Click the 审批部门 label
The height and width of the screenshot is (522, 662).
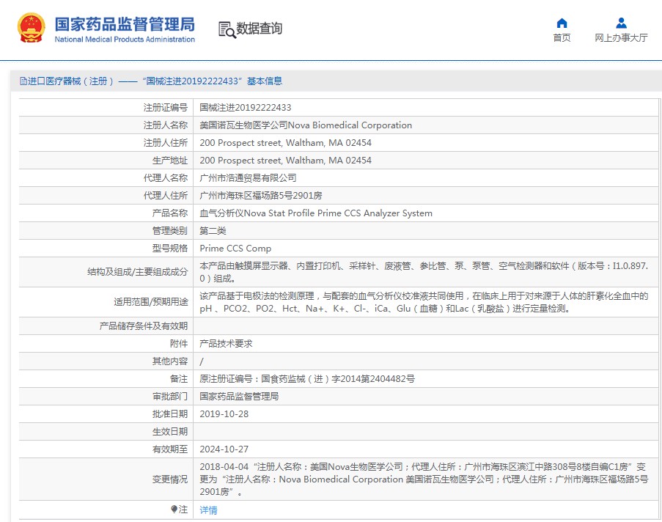pyautogui.click(x=170, y=397)
